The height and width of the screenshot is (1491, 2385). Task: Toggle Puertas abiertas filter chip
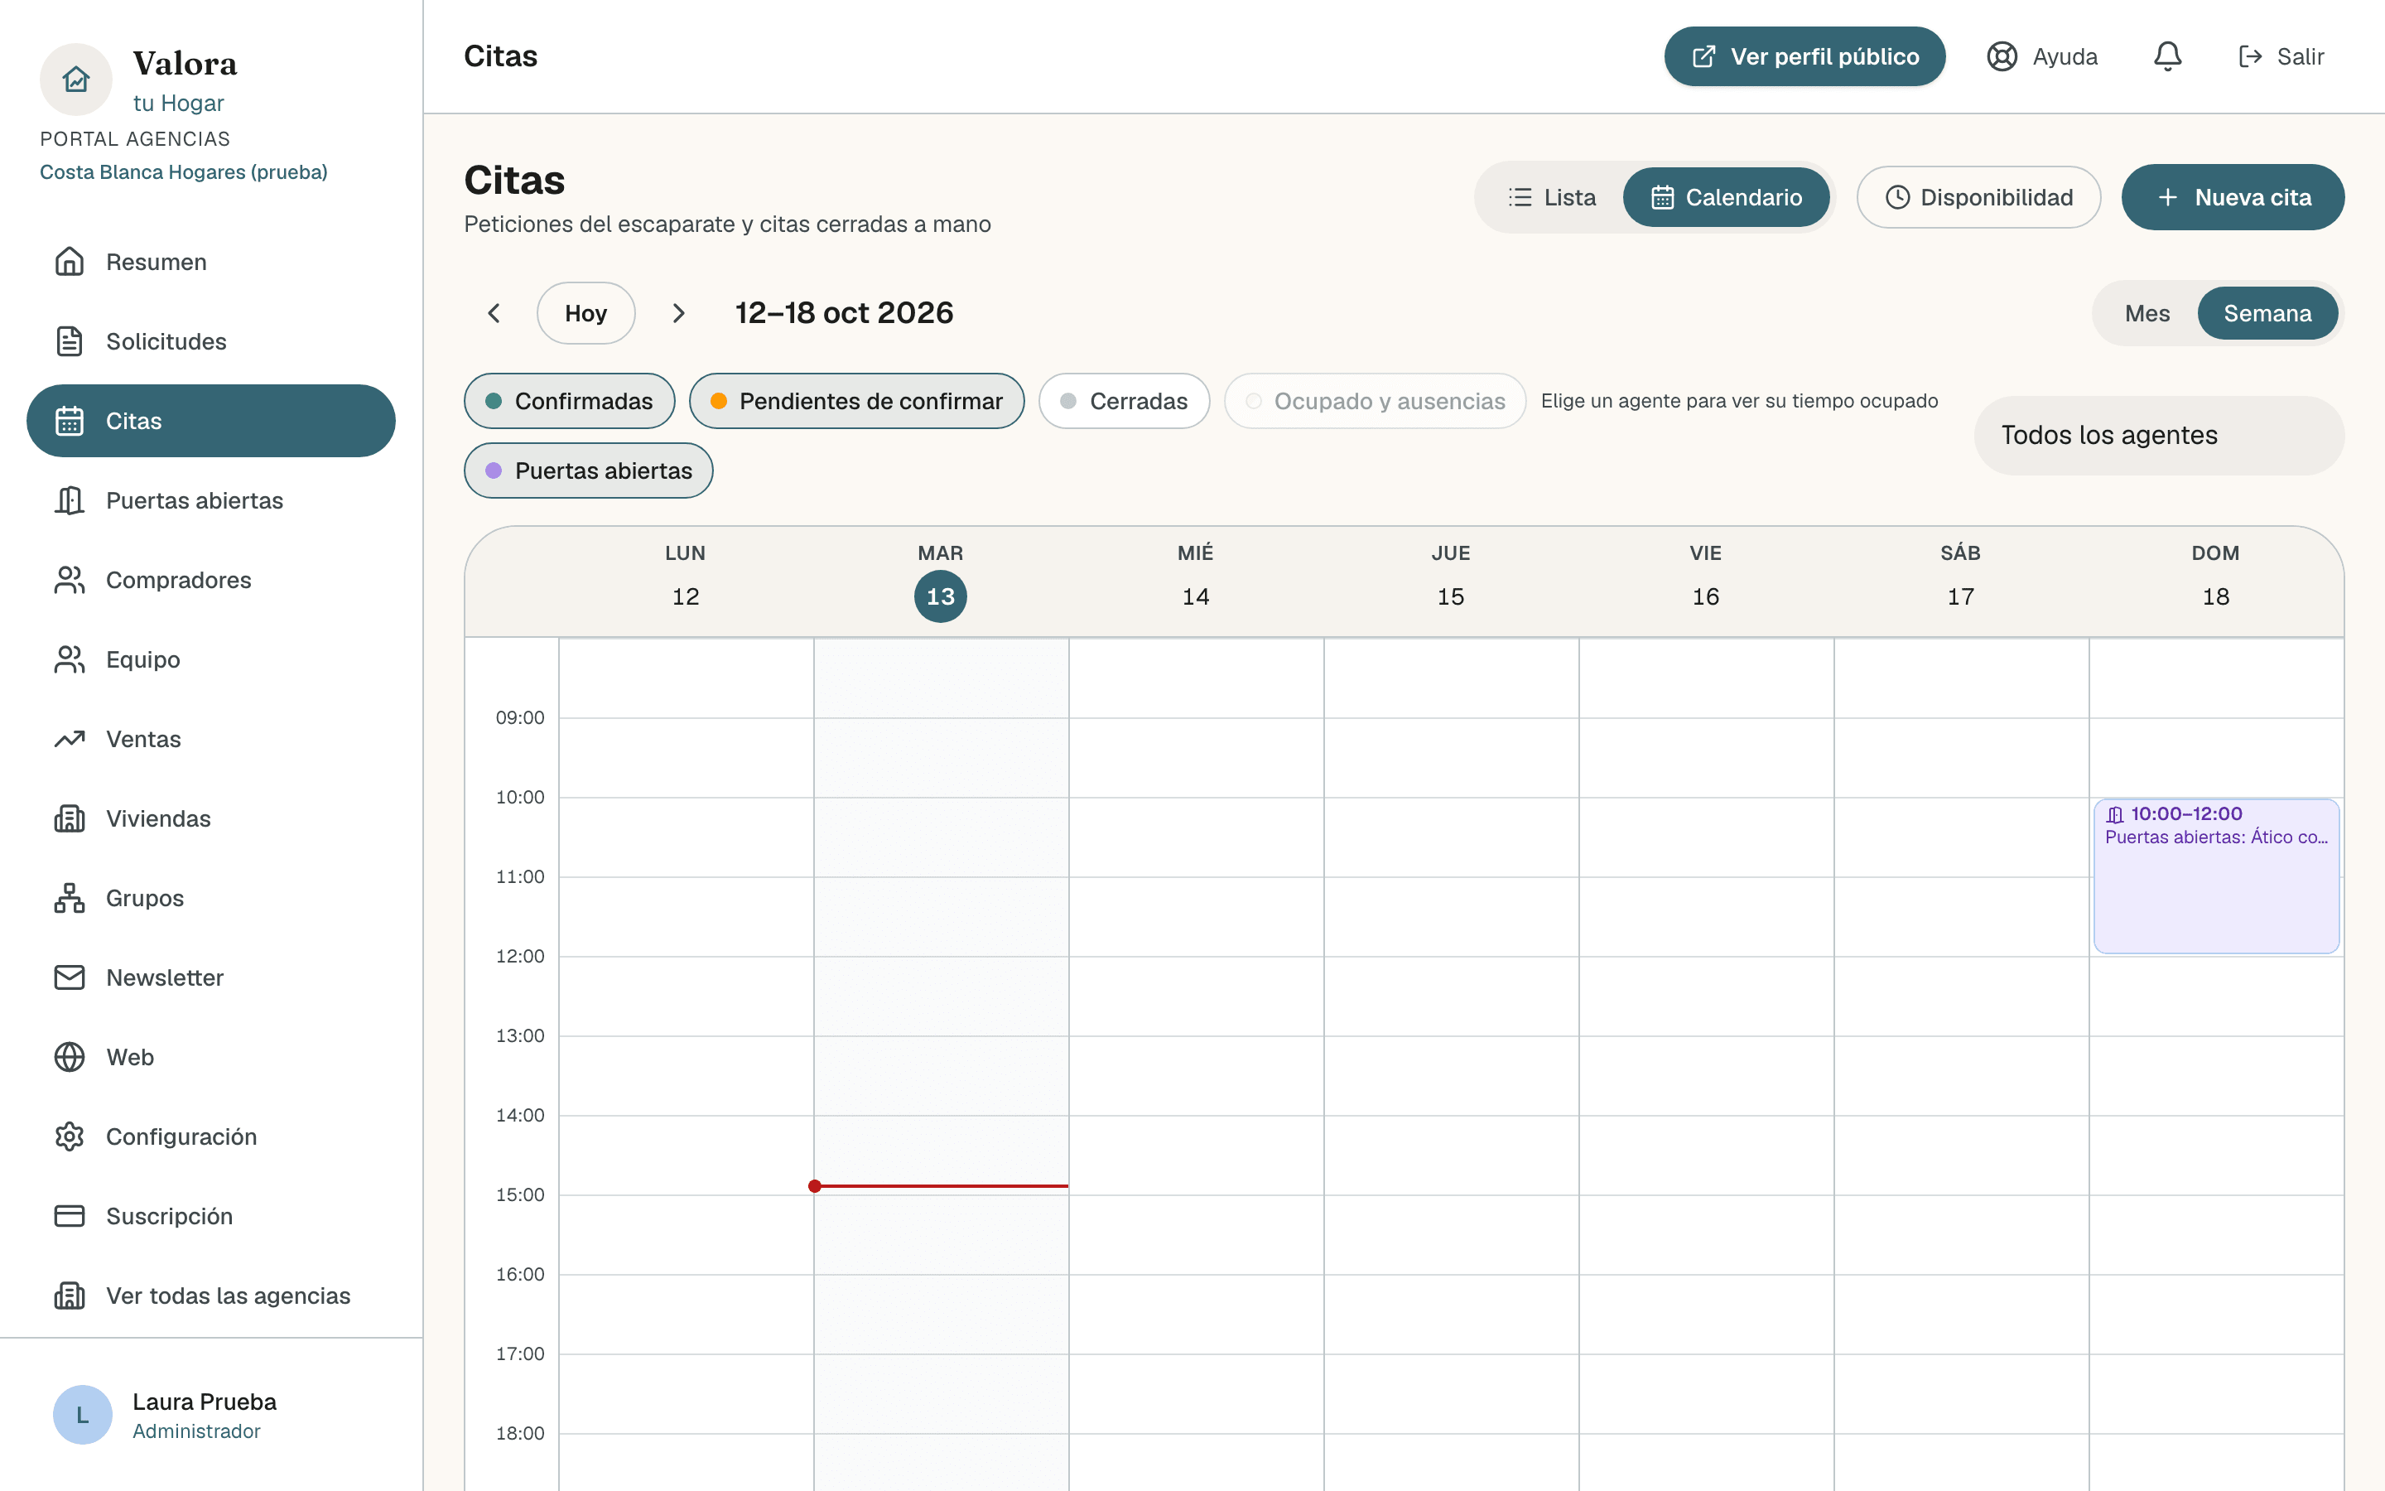pyautogui.click(x=588, y=470)
